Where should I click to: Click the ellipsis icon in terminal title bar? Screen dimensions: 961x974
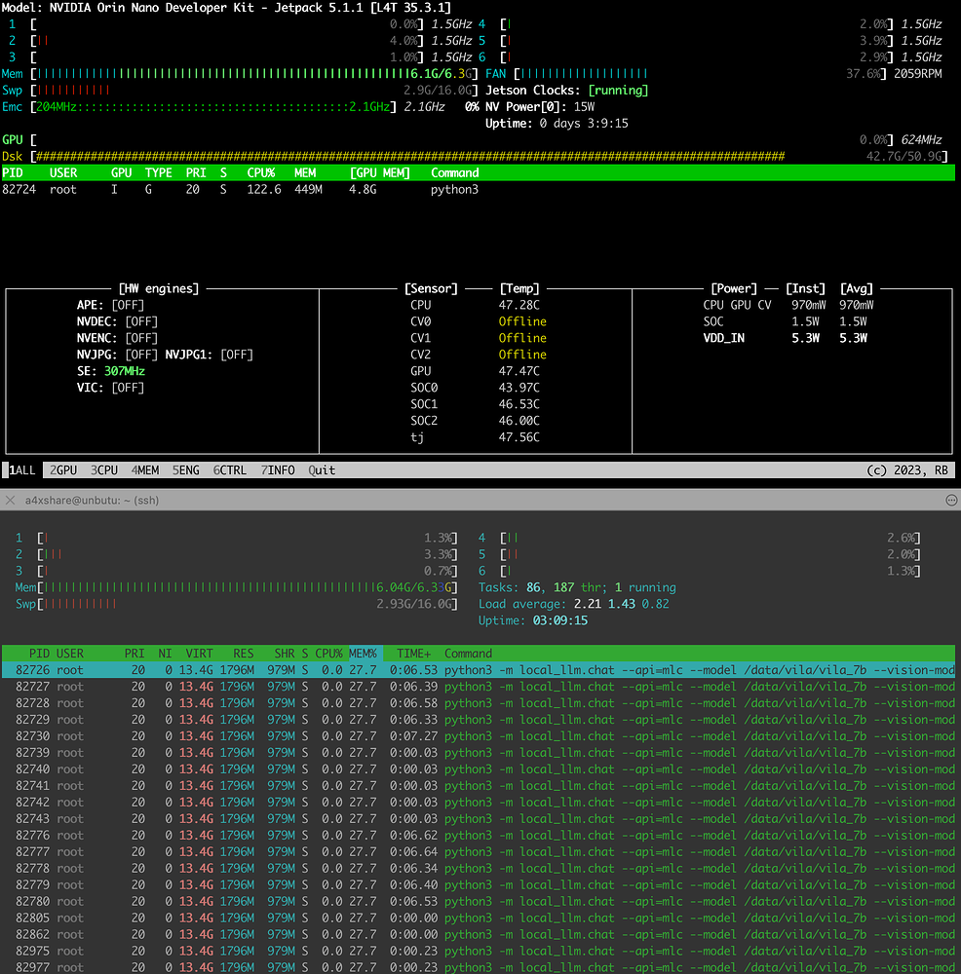click(x=950, y=500)
